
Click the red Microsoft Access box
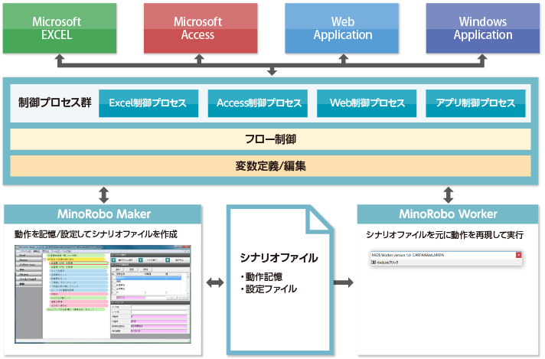[x=201, y=28]
